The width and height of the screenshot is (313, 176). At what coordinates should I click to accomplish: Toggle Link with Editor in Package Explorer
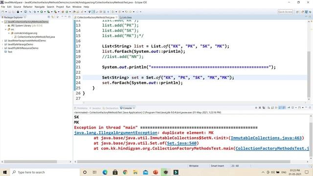pos(52,17)
